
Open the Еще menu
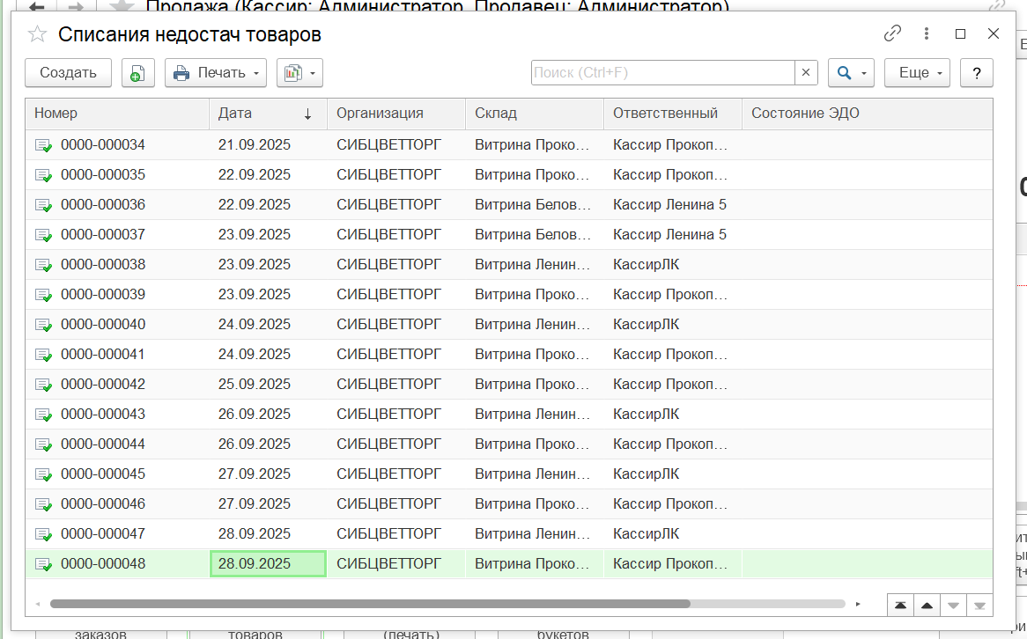(x=917, y=73)
